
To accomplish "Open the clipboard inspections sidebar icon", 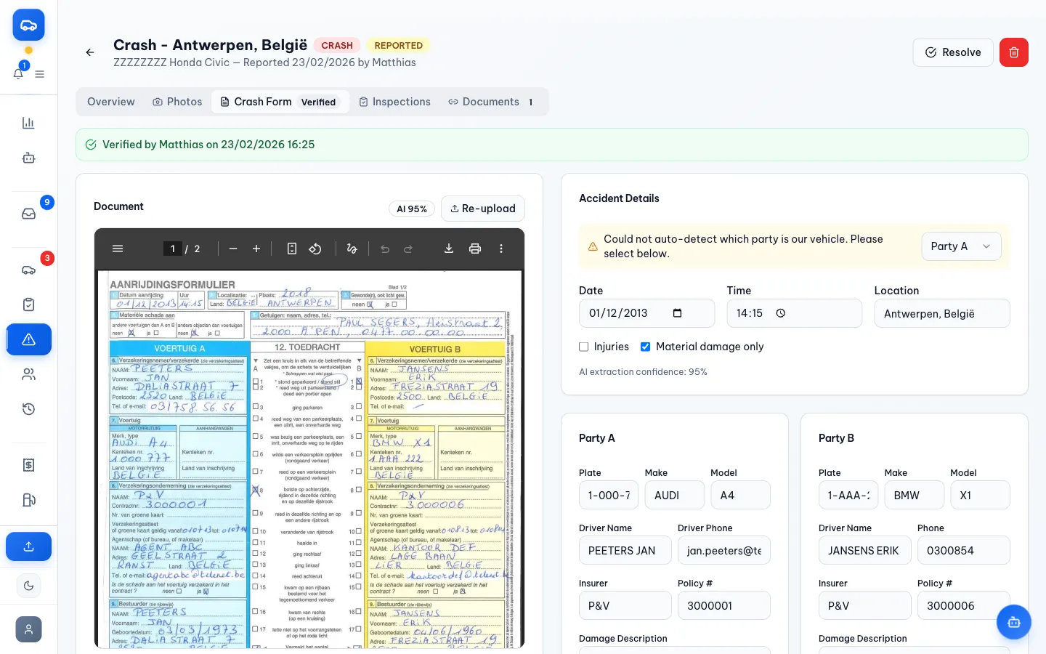I will pos(28,304).
